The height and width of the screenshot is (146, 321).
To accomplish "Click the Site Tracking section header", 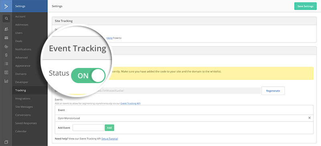I will coord(184,21).
